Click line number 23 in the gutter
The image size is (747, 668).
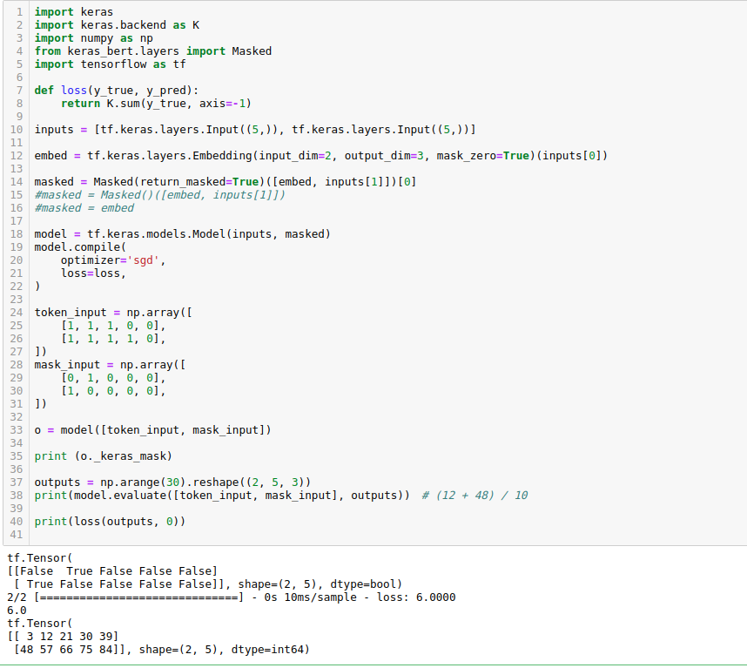click(x=17, y=300)
